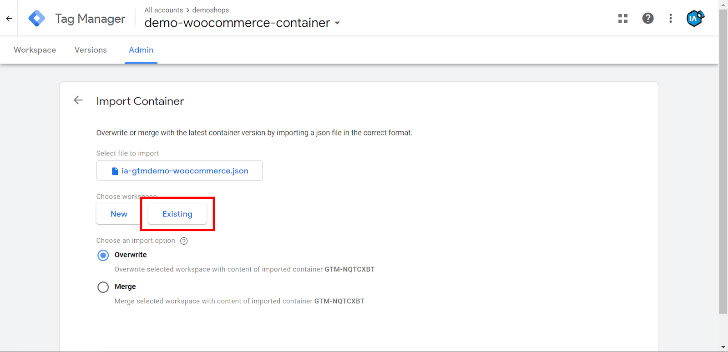This screenshot has width=728, height=352.
Task: Click the ia-gtmdemo-woocommerce.json file selector
Action: (x=179, y=171)
